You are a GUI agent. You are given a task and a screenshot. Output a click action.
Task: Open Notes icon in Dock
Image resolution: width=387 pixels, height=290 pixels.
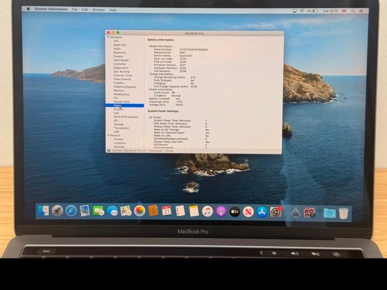point(193,211)
